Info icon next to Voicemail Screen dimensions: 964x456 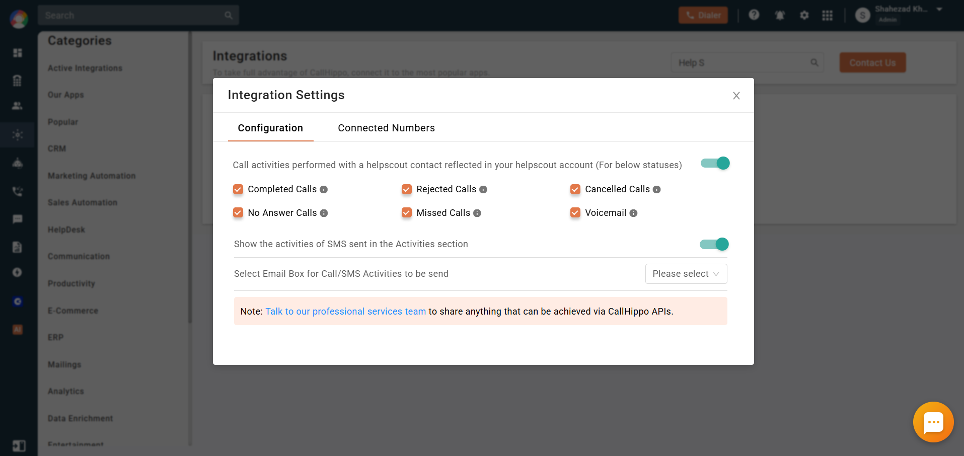[633, 213]
